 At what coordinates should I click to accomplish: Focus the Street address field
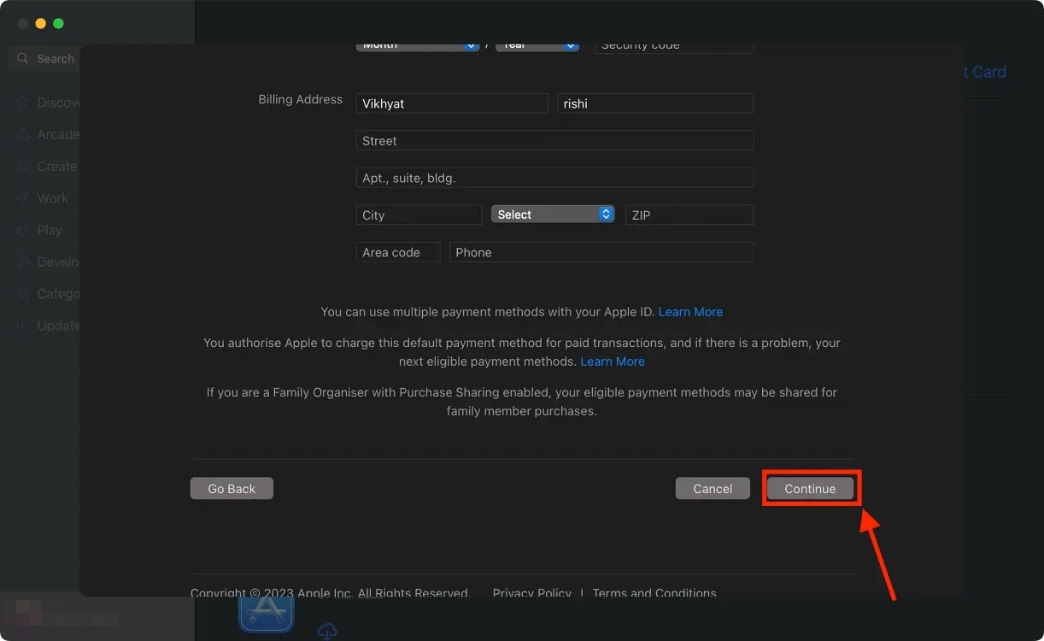[555, 141]
